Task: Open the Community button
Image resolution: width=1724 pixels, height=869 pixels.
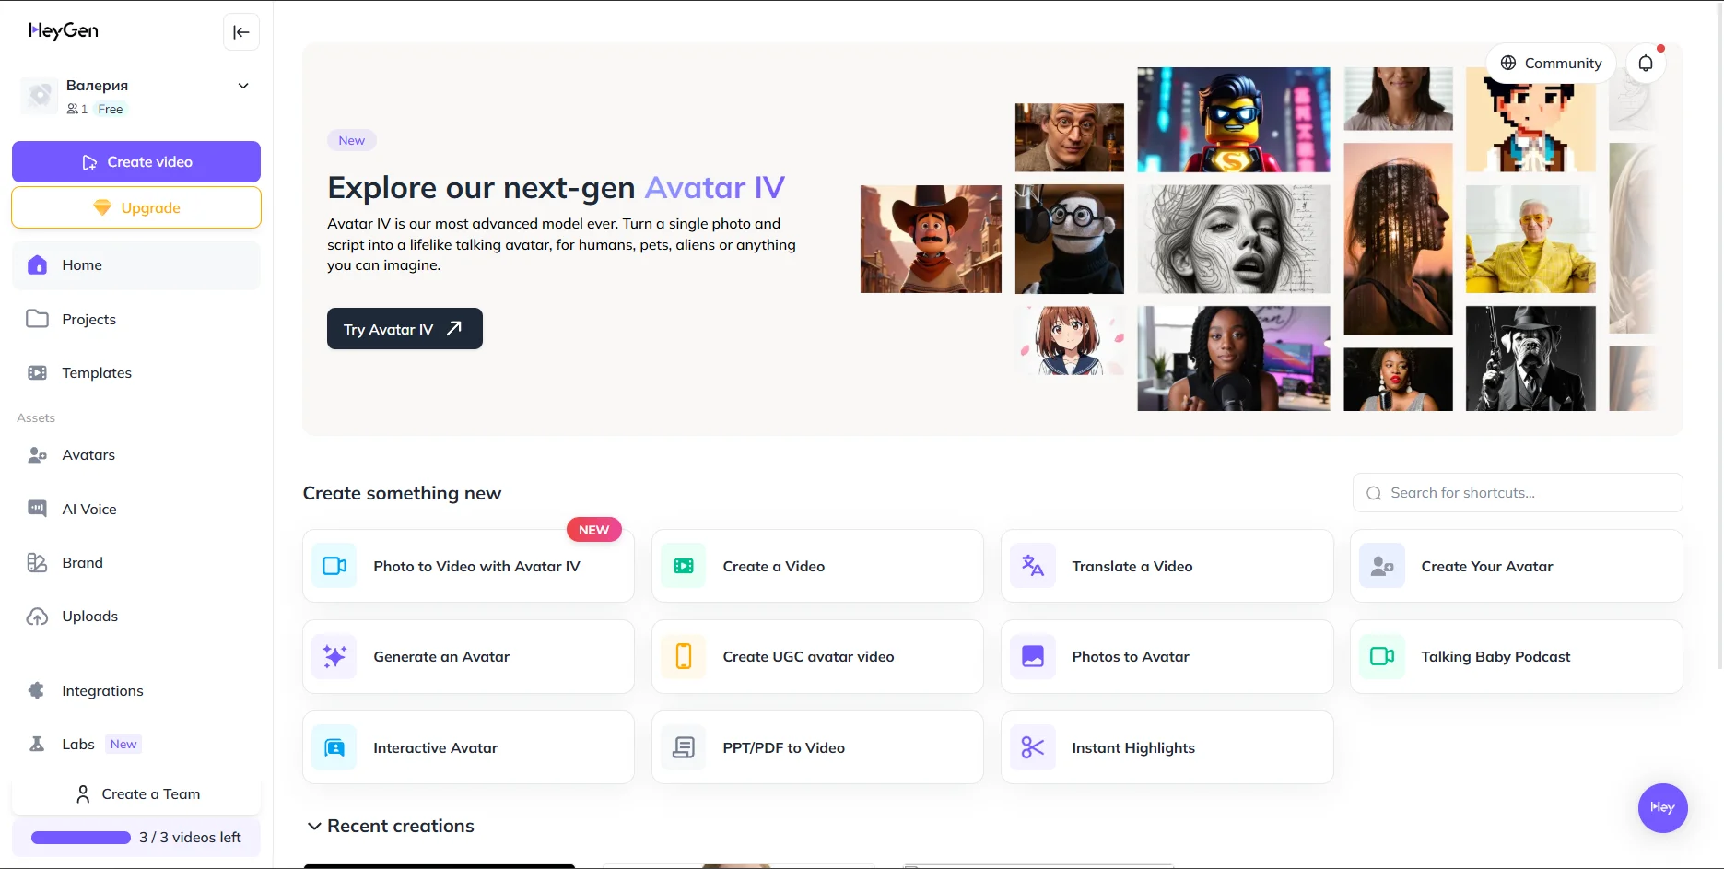Action: [x=1552, y=64]
